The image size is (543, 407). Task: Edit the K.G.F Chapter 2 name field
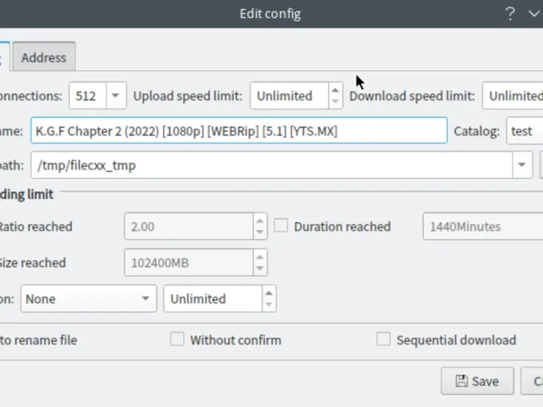[x=238, y=131]
